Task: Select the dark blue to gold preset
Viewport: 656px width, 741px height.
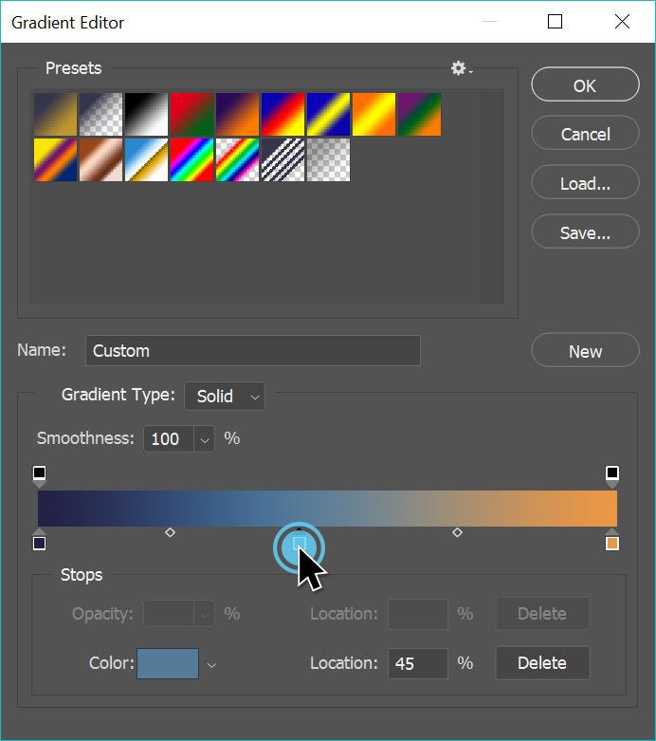Action: [x=56, y=115]
